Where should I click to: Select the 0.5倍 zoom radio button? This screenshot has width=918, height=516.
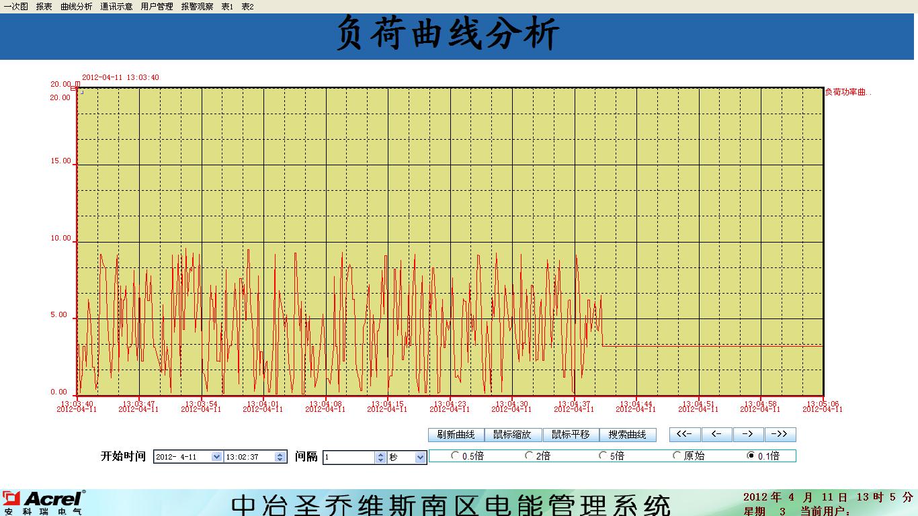[456, 456]
